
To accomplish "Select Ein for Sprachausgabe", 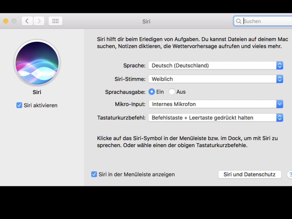I will pos(152,92).
